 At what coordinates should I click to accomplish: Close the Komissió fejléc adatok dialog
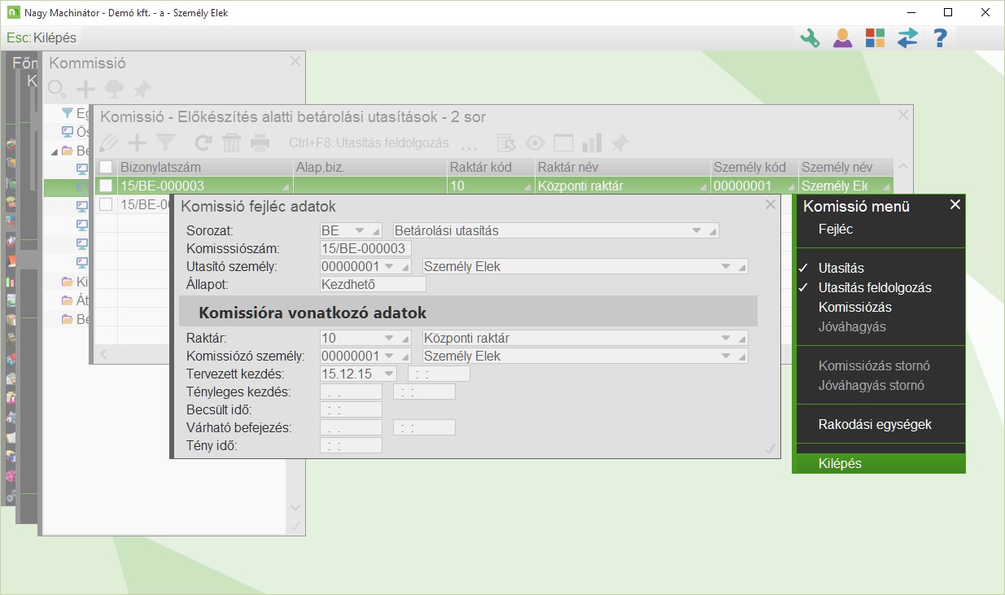point(771,205)
